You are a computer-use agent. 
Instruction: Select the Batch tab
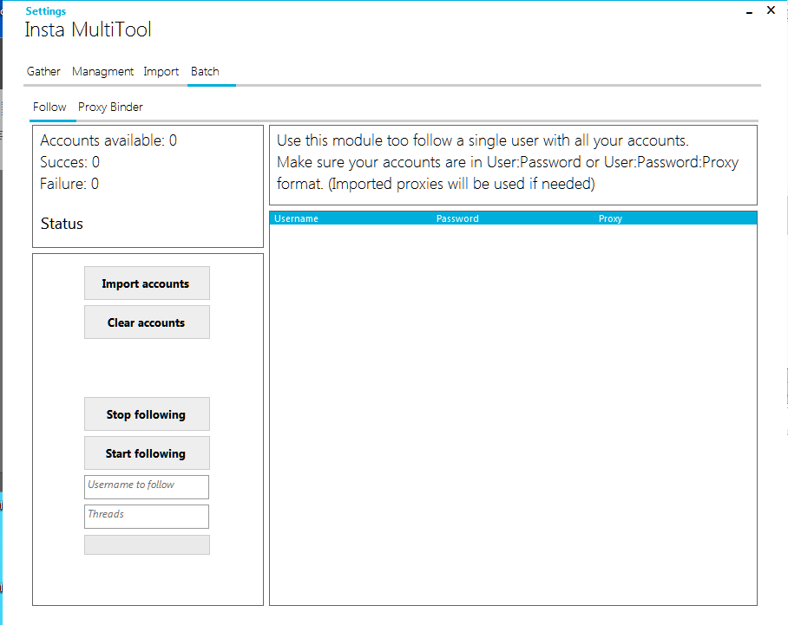click(205, 72)
